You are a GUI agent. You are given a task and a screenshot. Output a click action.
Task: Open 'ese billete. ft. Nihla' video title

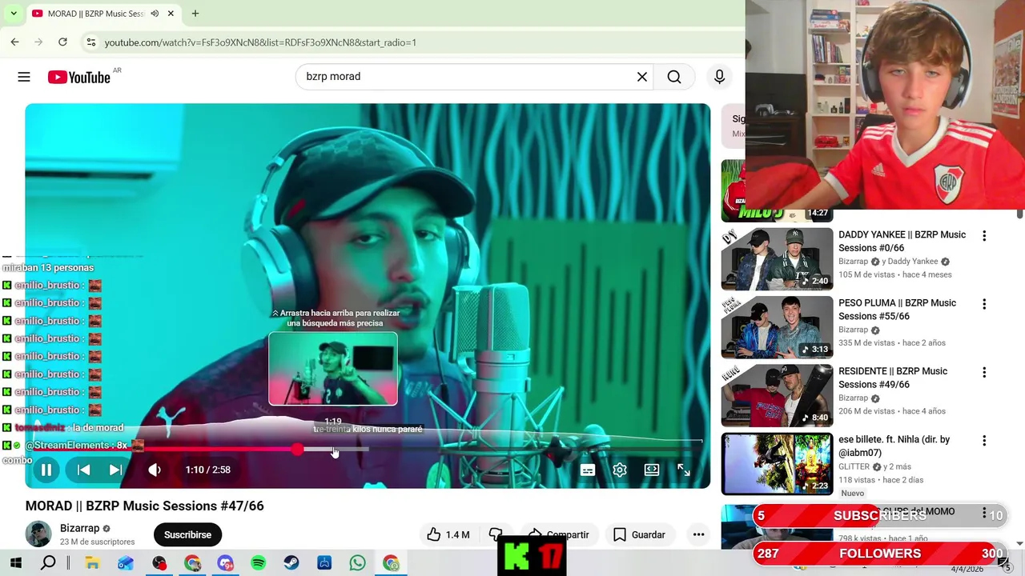pos(894,446)
